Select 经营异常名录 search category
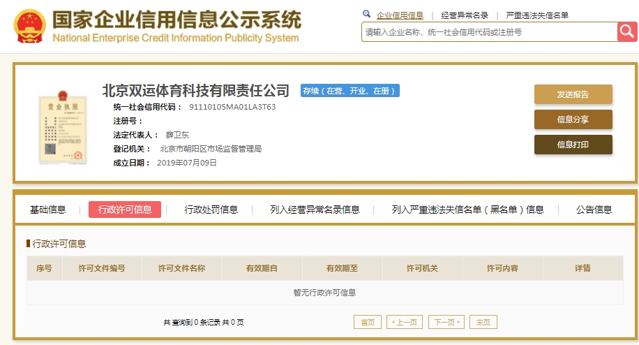 tap(465, 15)
